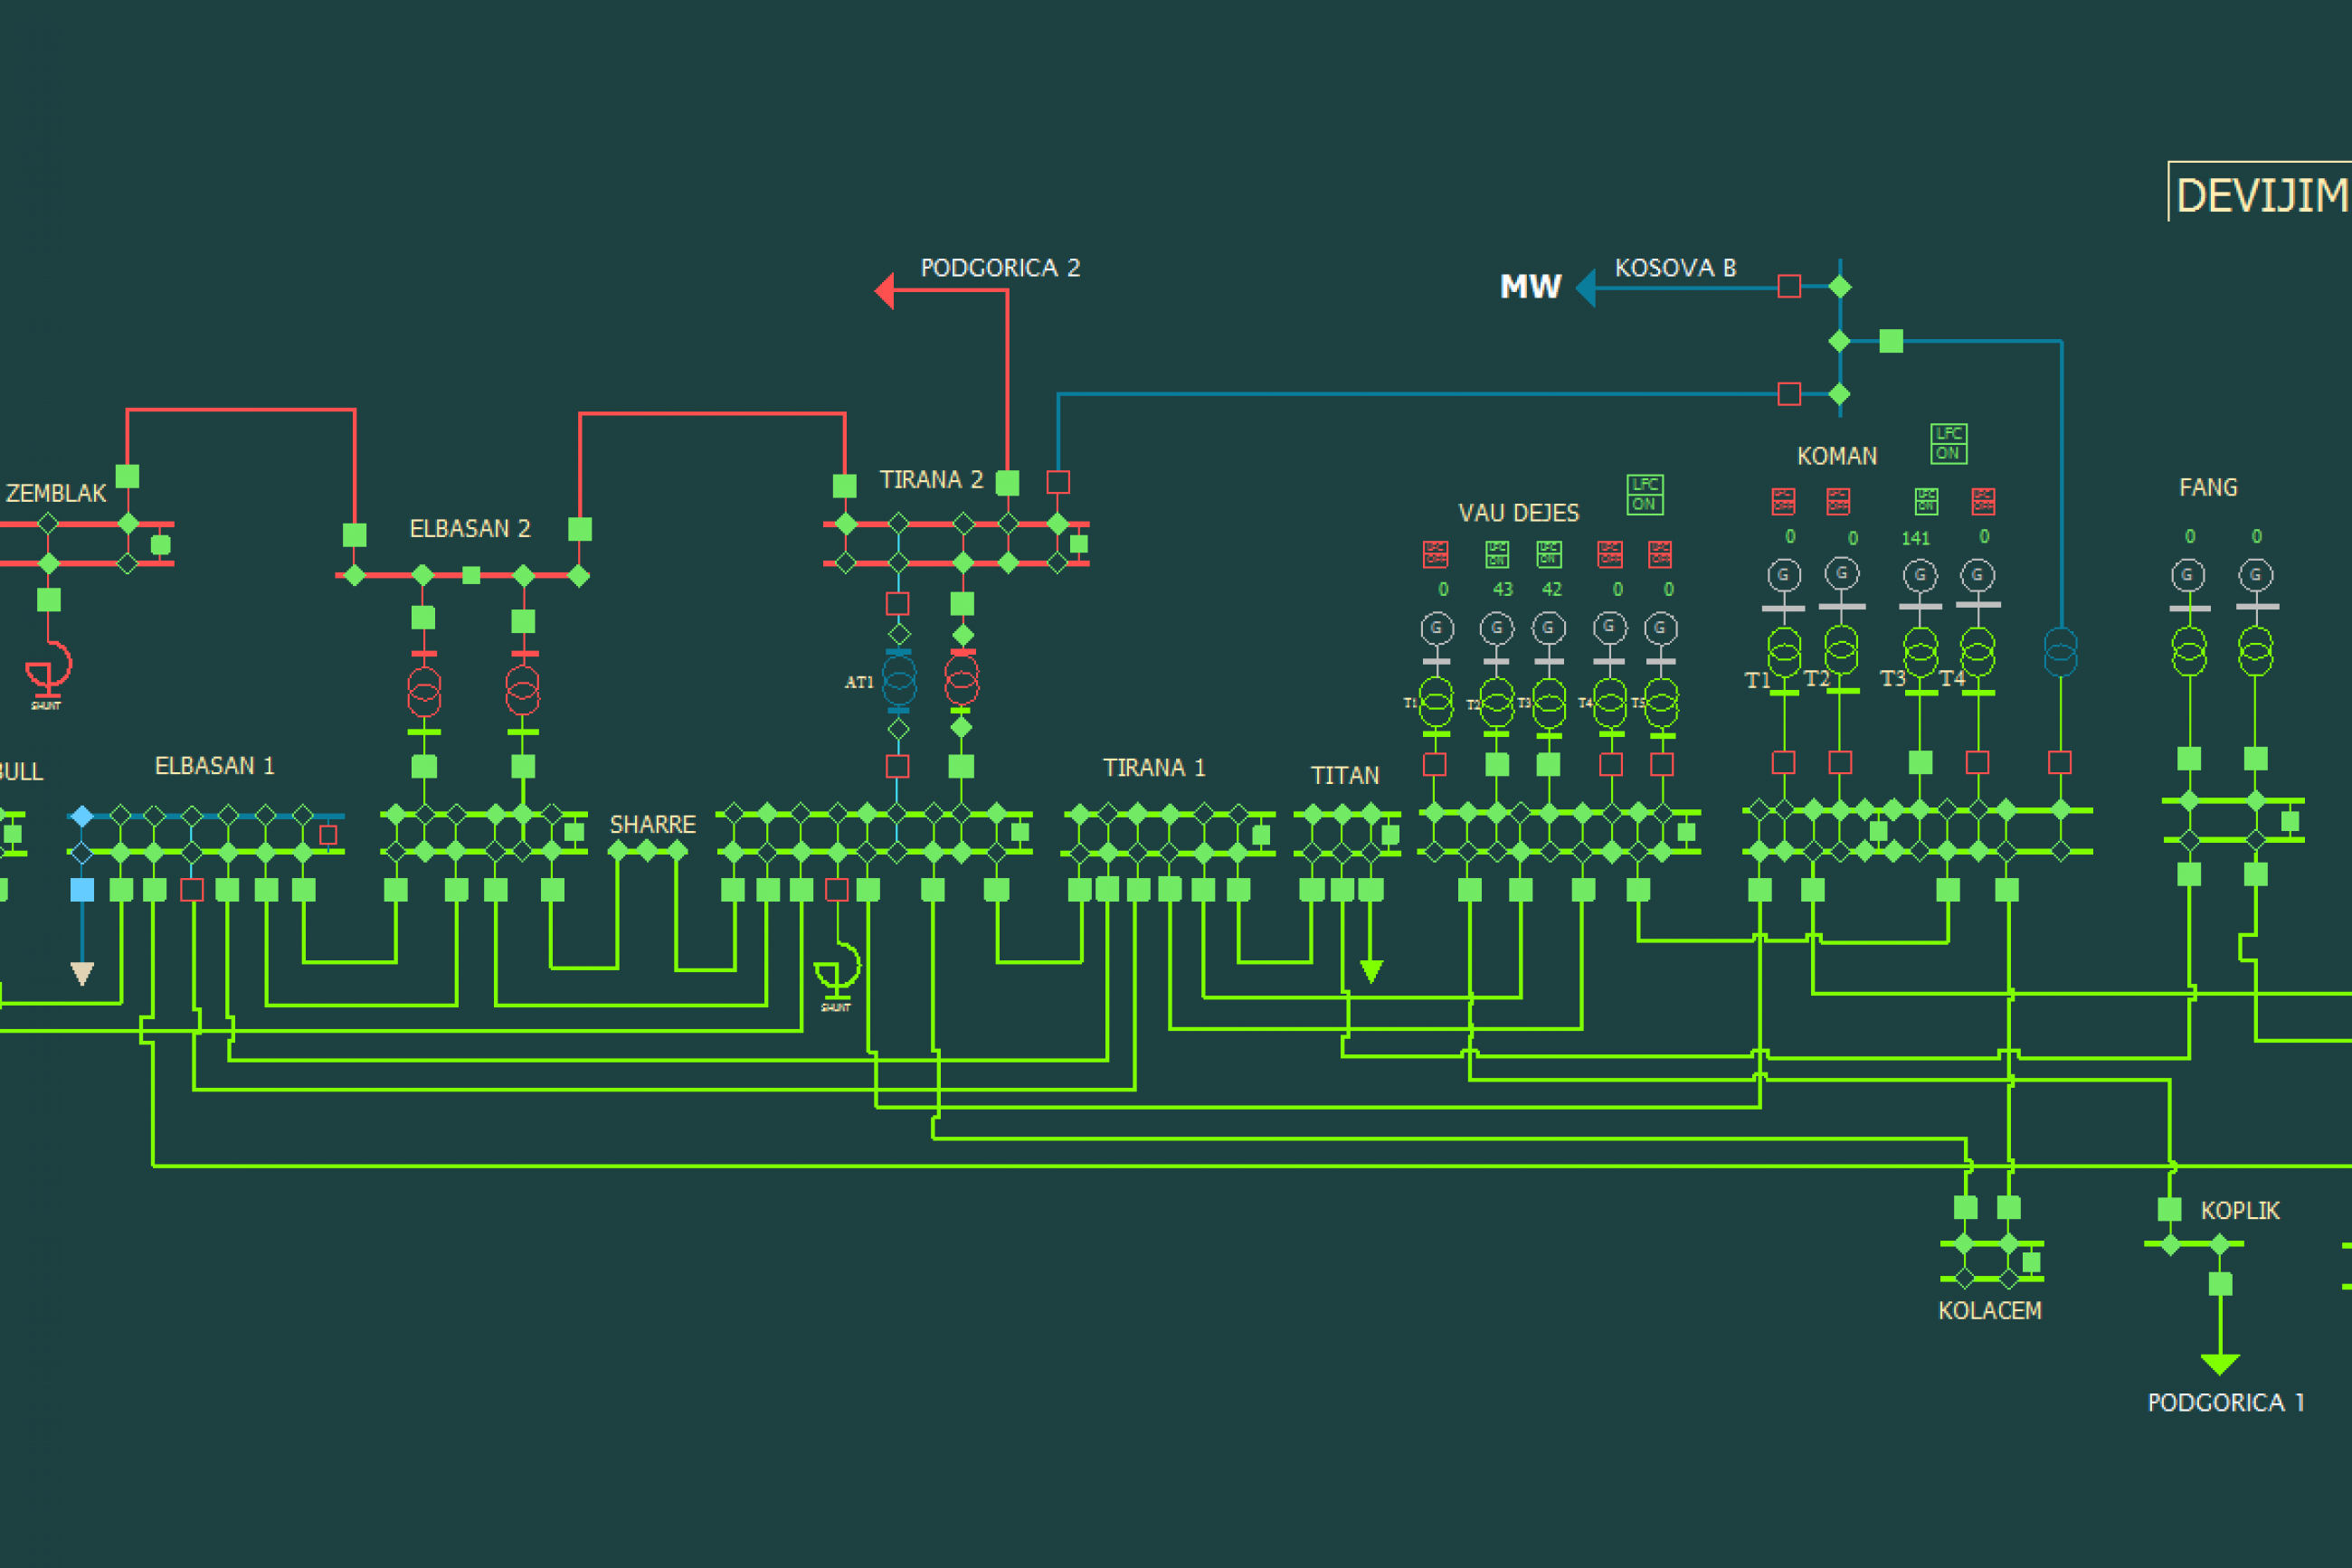This screenshot has height=1568, width=2352.
Task: Select Koman T3 generator G symbol
Action: (x=1920, y=575)
